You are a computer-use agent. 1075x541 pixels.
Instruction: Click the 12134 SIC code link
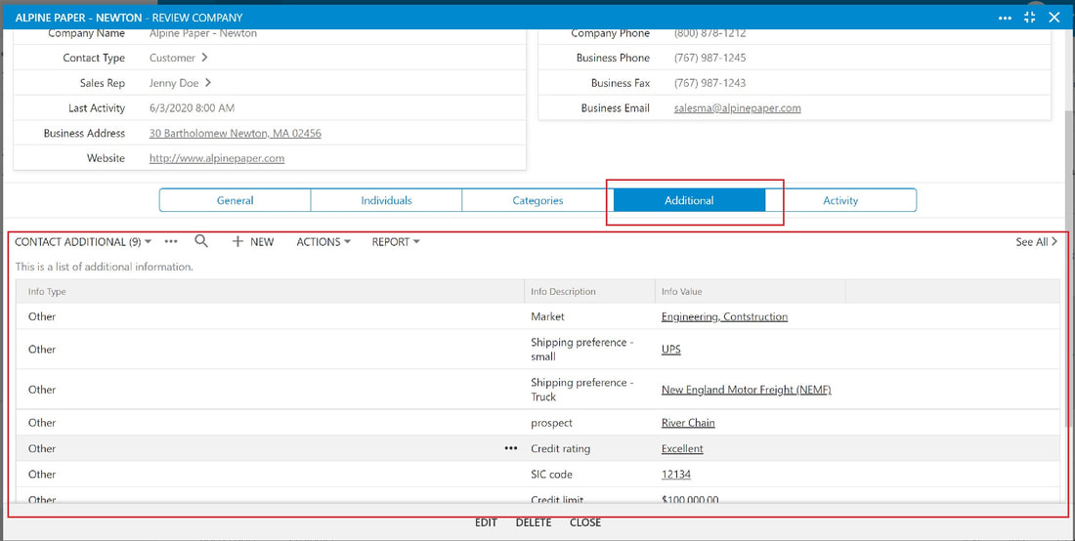pos(676,474)
